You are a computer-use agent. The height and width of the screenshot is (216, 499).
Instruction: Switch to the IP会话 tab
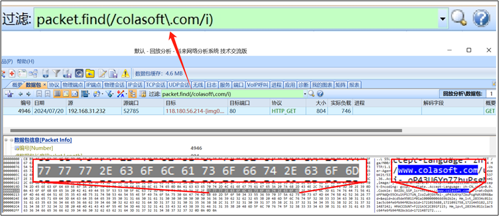point(136,85)
